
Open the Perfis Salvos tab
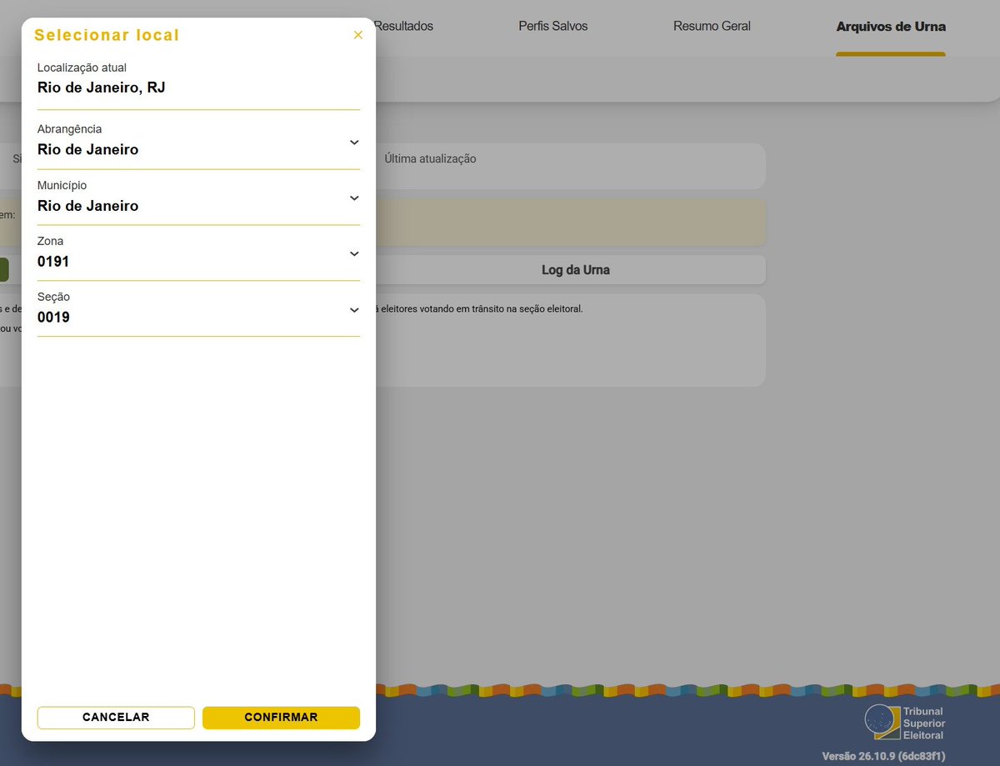point(553,27)
